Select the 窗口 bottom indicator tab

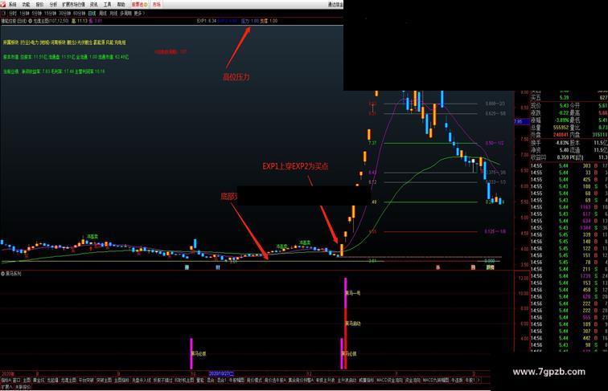(x=16, y=381)
